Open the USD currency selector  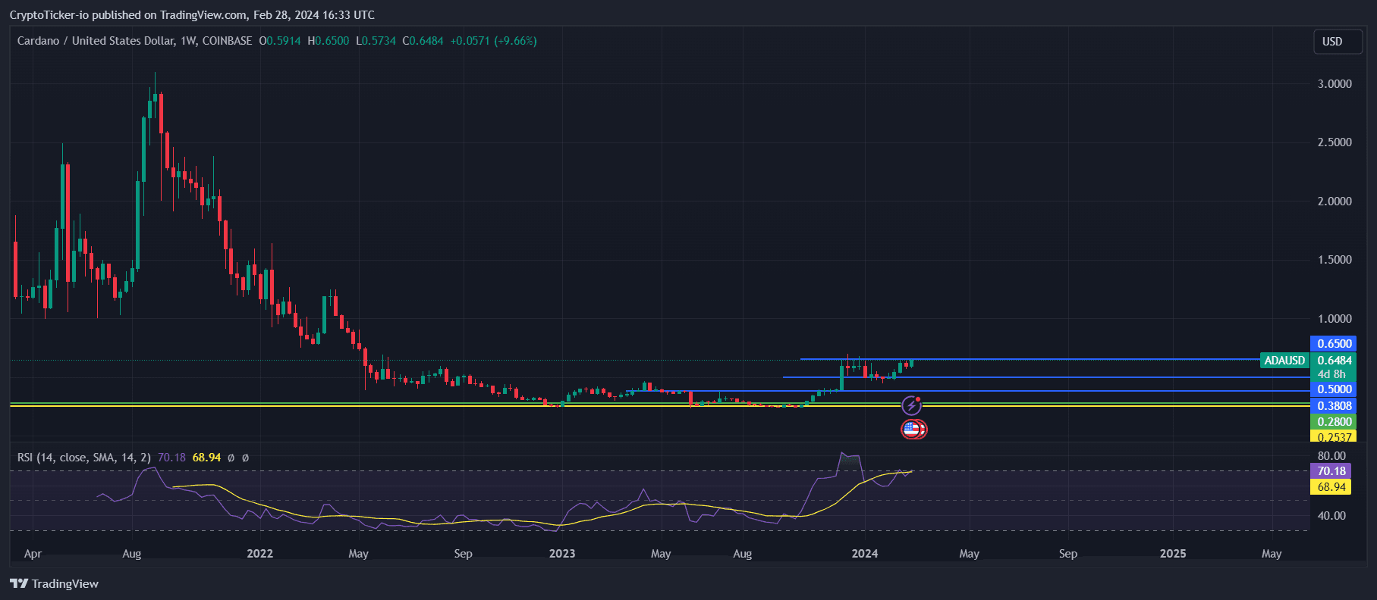point(1332,42)
